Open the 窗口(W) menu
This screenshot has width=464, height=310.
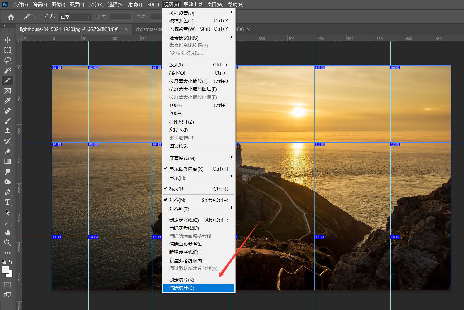tap(215, 5)
